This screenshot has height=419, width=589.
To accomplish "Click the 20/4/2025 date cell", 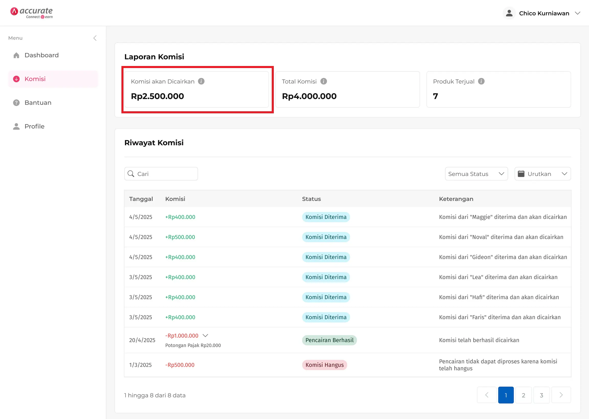I will (142, 340).
